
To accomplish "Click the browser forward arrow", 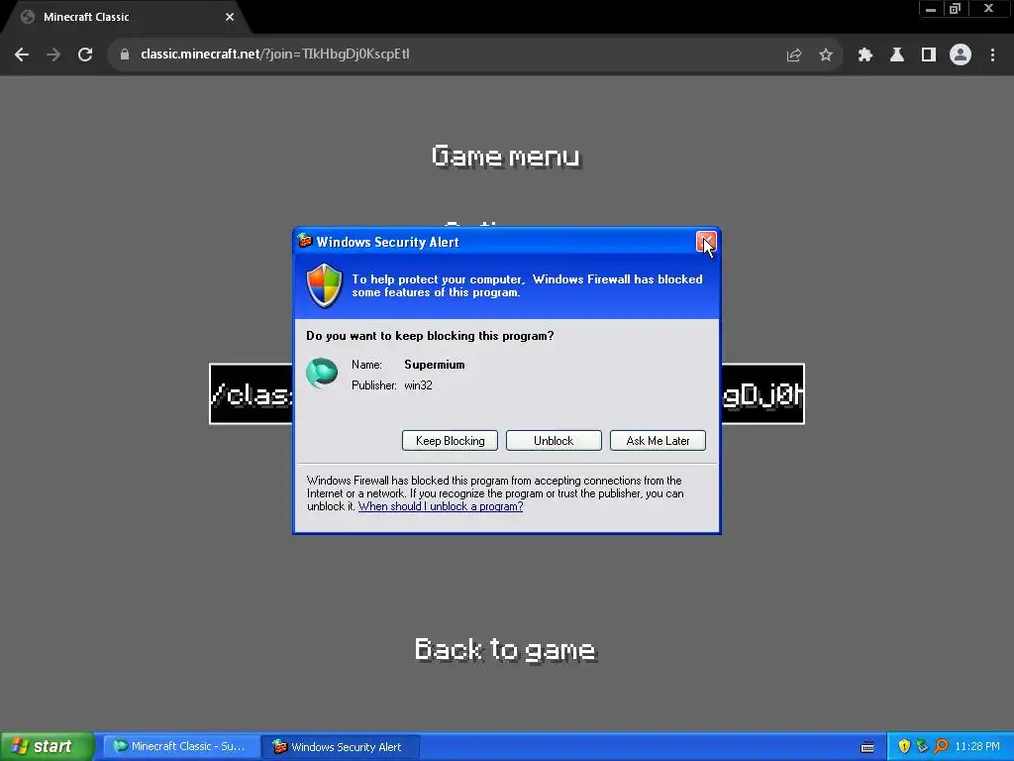I will (53, 55).
